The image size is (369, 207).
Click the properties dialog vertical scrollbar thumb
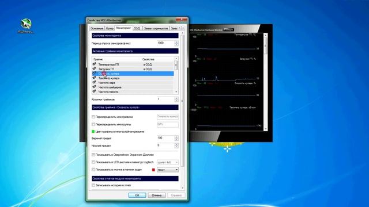pos(183,101)
